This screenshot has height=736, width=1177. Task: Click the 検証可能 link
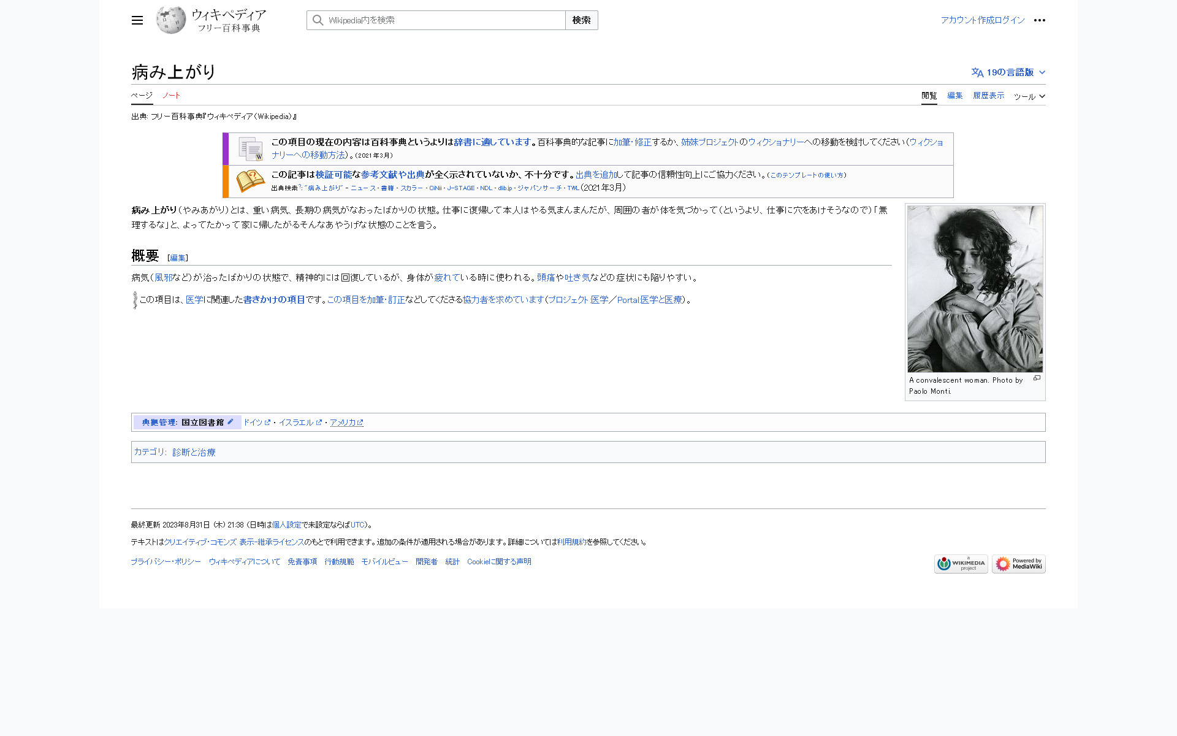click(x=333, y=175)
